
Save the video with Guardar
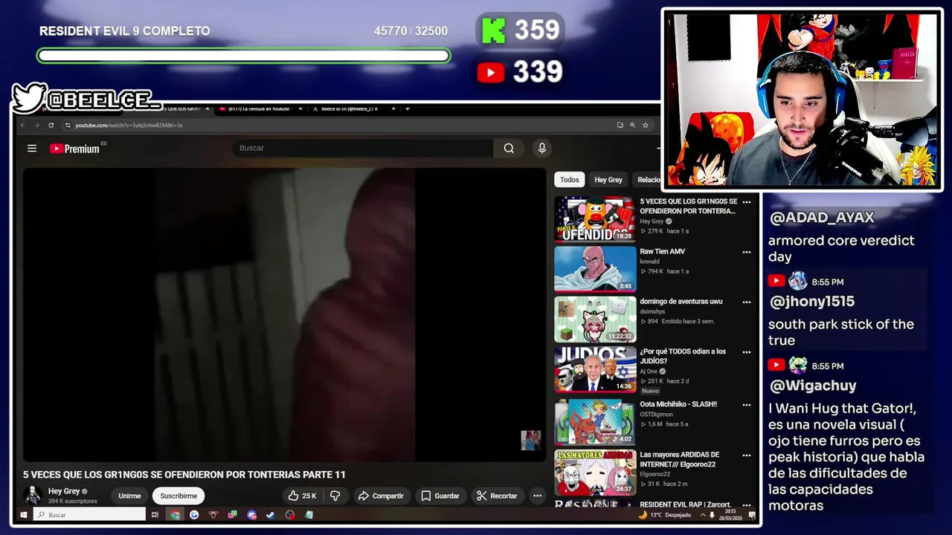(x=440, y=496)
